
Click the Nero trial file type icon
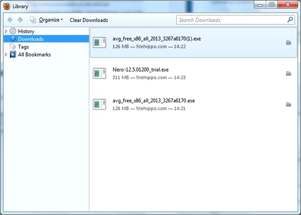pyautogui.click(x=99, y=73)
